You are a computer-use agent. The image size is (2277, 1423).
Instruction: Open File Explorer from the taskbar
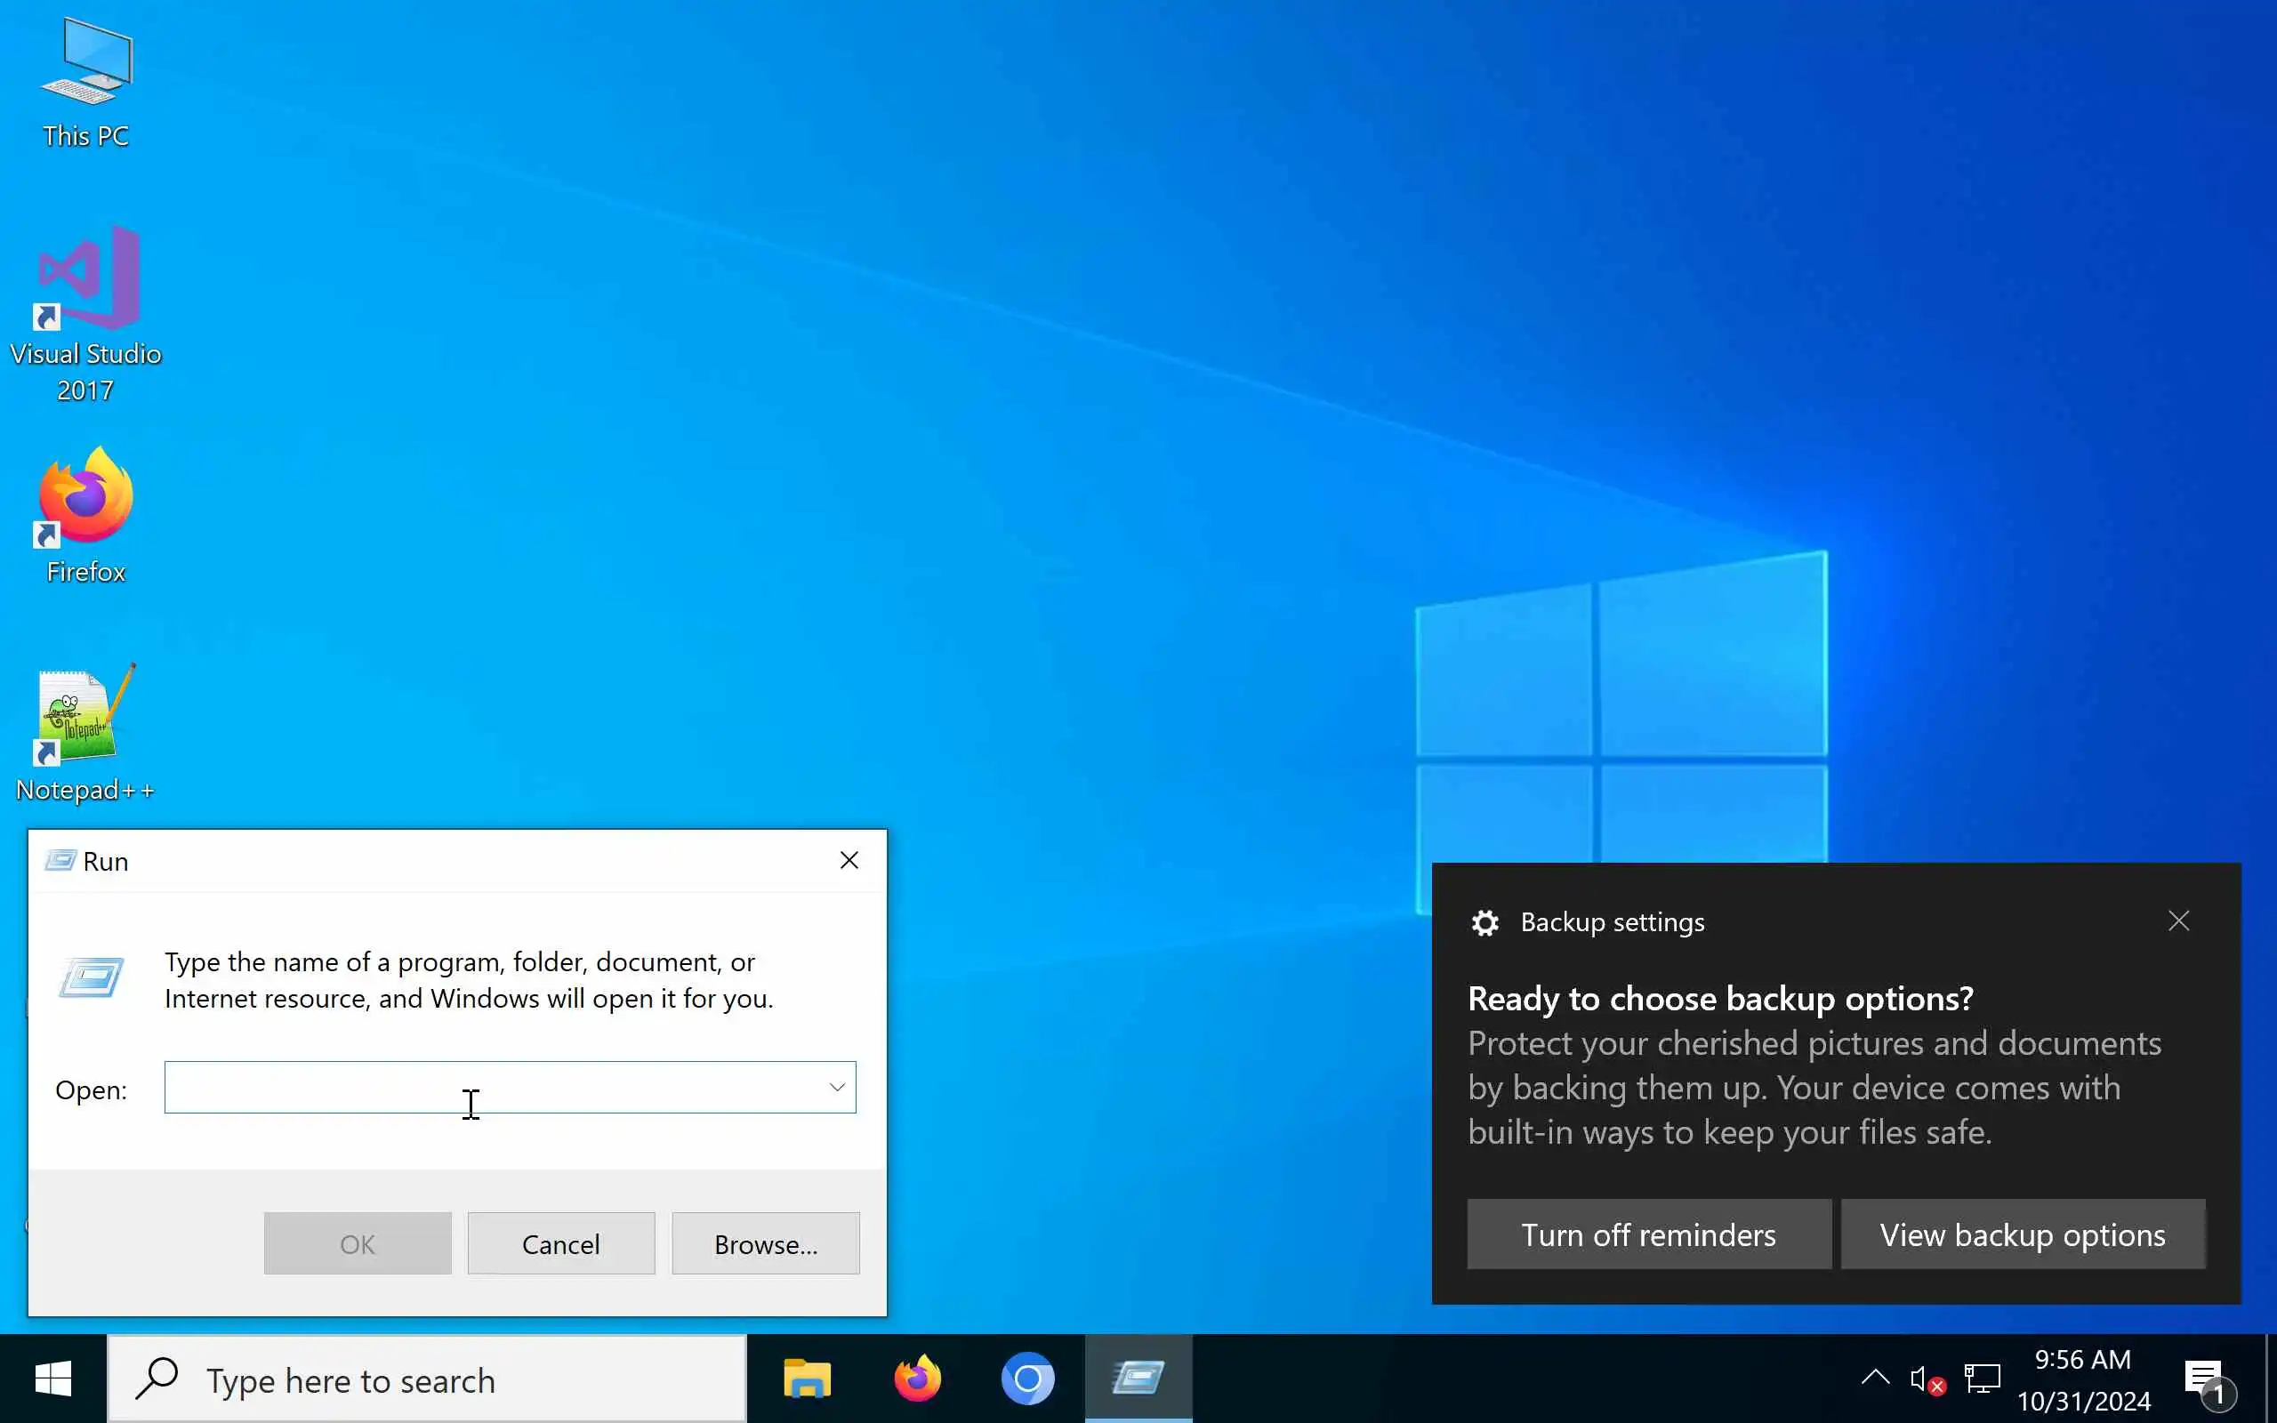807,1379
